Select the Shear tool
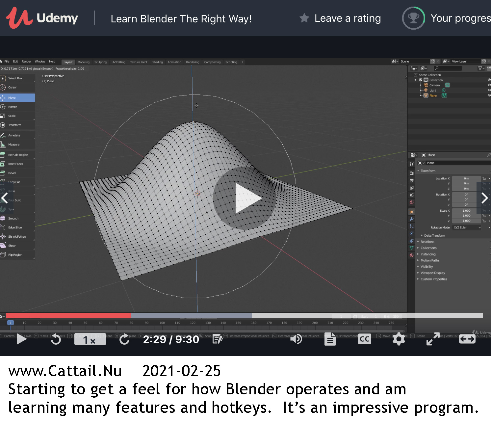Image resolution: width=491 pixels, height=422 pixels. point(17,246)
